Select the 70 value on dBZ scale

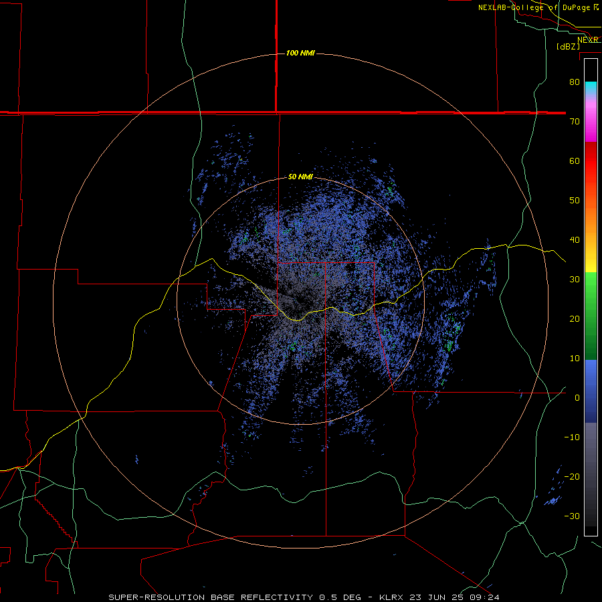(x=575, y=121)
